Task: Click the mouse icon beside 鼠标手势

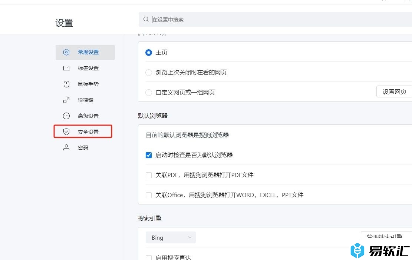Action: click(x=66, y=84)
